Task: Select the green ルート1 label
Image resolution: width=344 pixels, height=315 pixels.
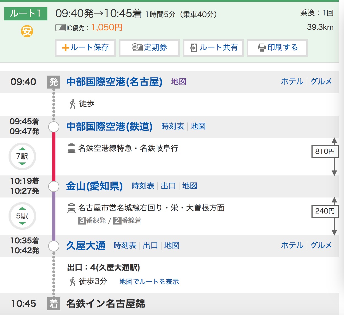Action: pyautogui.click(x=26, y=14)
